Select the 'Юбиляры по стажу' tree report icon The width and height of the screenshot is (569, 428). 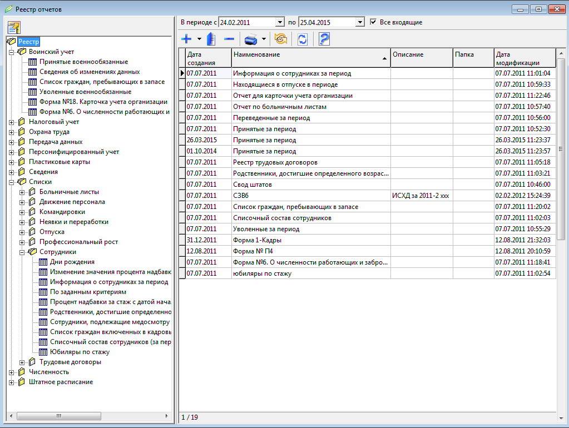(43, 352)
